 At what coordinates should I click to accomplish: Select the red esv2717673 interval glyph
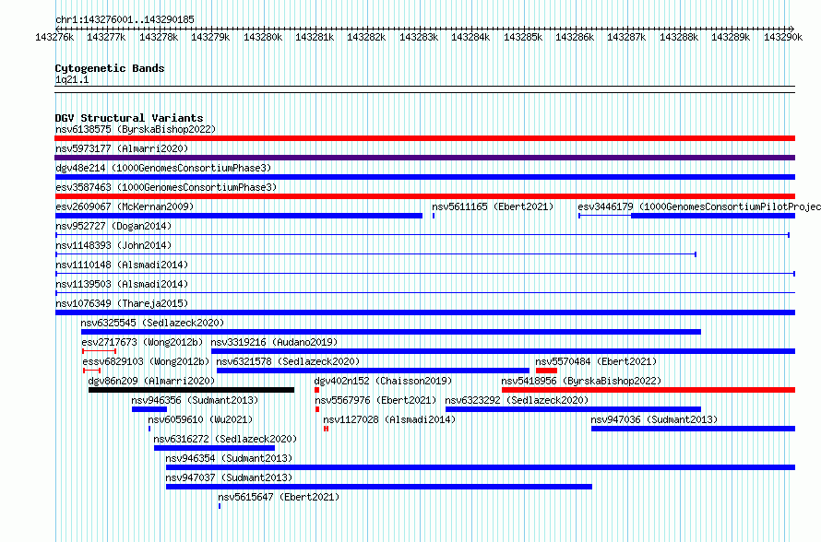tap(99, 351)
